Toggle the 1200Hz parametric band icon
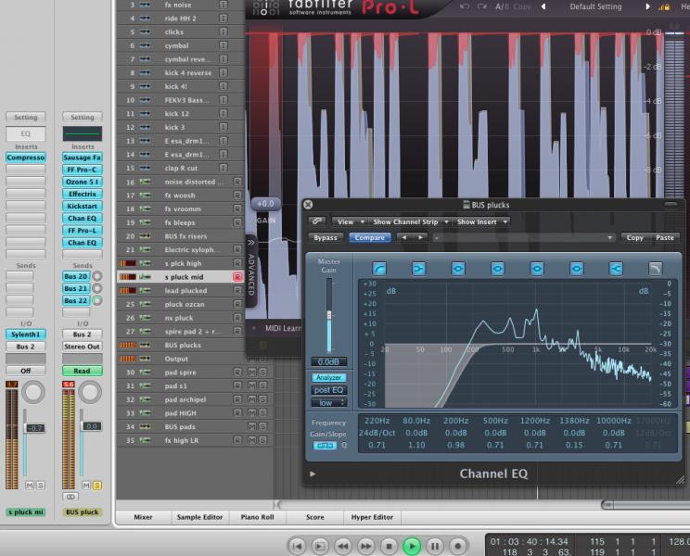The image size is (690, 556). [x=537, y=268]
